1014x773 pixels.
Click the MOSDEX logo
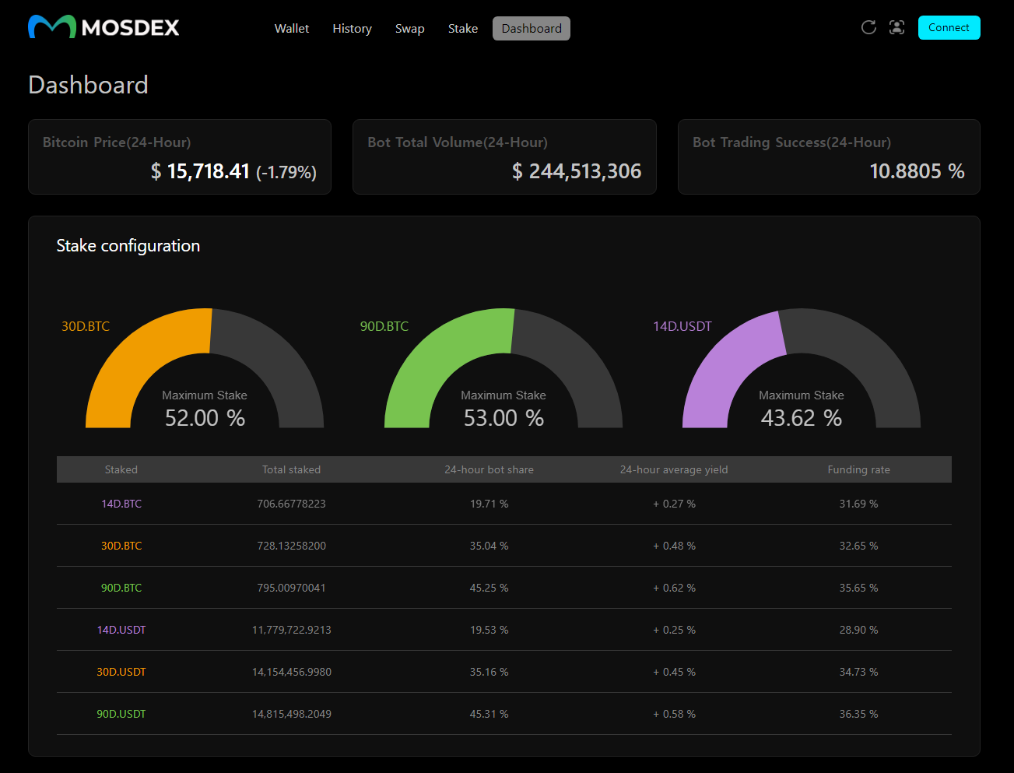click(x=104, y=27)
